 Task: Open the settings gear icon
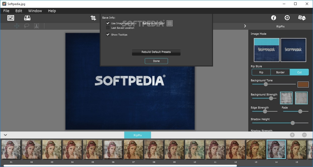[x=287, y=18]
